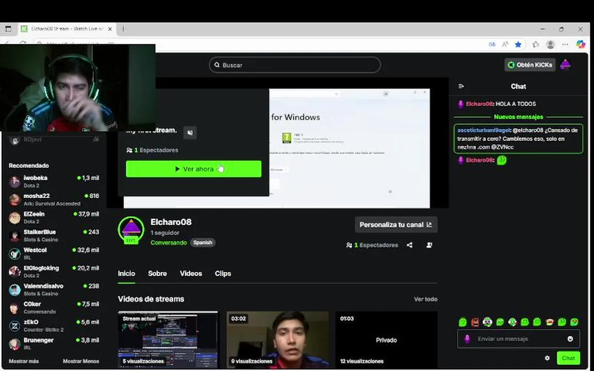Insert the last emote in the quick row
Viewport: 594px width, 371px height.
coord(574,322)
